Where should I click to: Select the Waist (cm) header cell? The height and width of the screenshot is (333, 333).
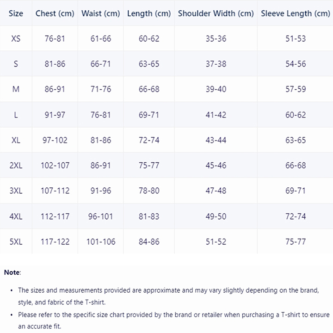pos(100,13)
